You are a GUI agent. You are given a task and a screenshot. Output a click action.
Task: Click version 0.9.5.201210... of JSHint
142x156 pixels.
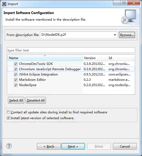click(x=94, y=74)
